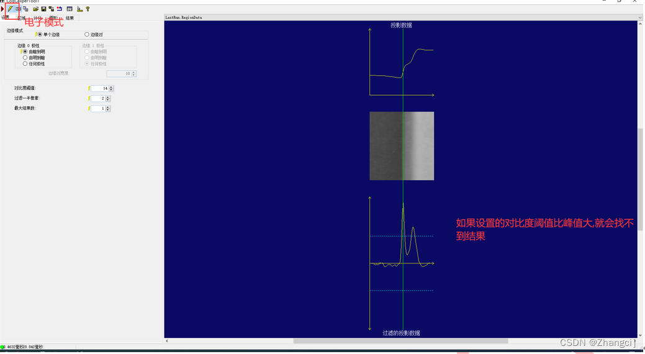
Task: Increase 对比度阈值 with its up arrow
Action: pos(111,87)
